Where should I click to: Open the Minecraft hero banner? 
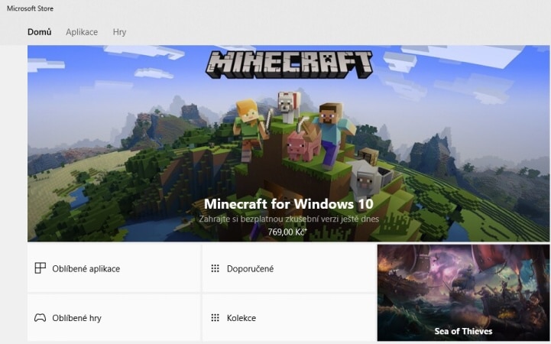pos(289,144)
